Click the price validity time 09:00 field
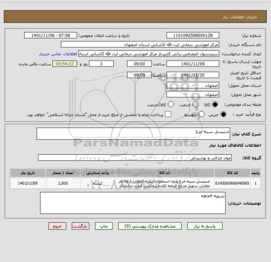 pyautogui.click(x=139, y=75)
